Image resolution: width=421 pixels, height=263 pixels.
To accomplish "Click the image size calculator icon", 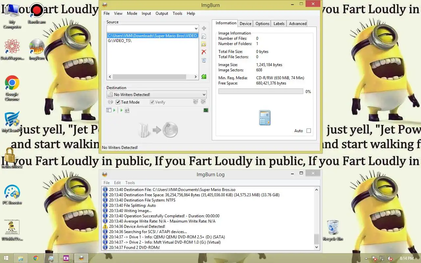I will (265, 118).
